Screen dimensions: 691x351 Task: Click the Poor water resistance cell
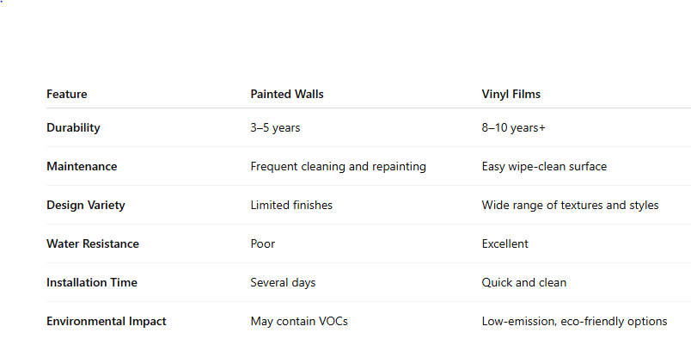(x=263, y=243)
